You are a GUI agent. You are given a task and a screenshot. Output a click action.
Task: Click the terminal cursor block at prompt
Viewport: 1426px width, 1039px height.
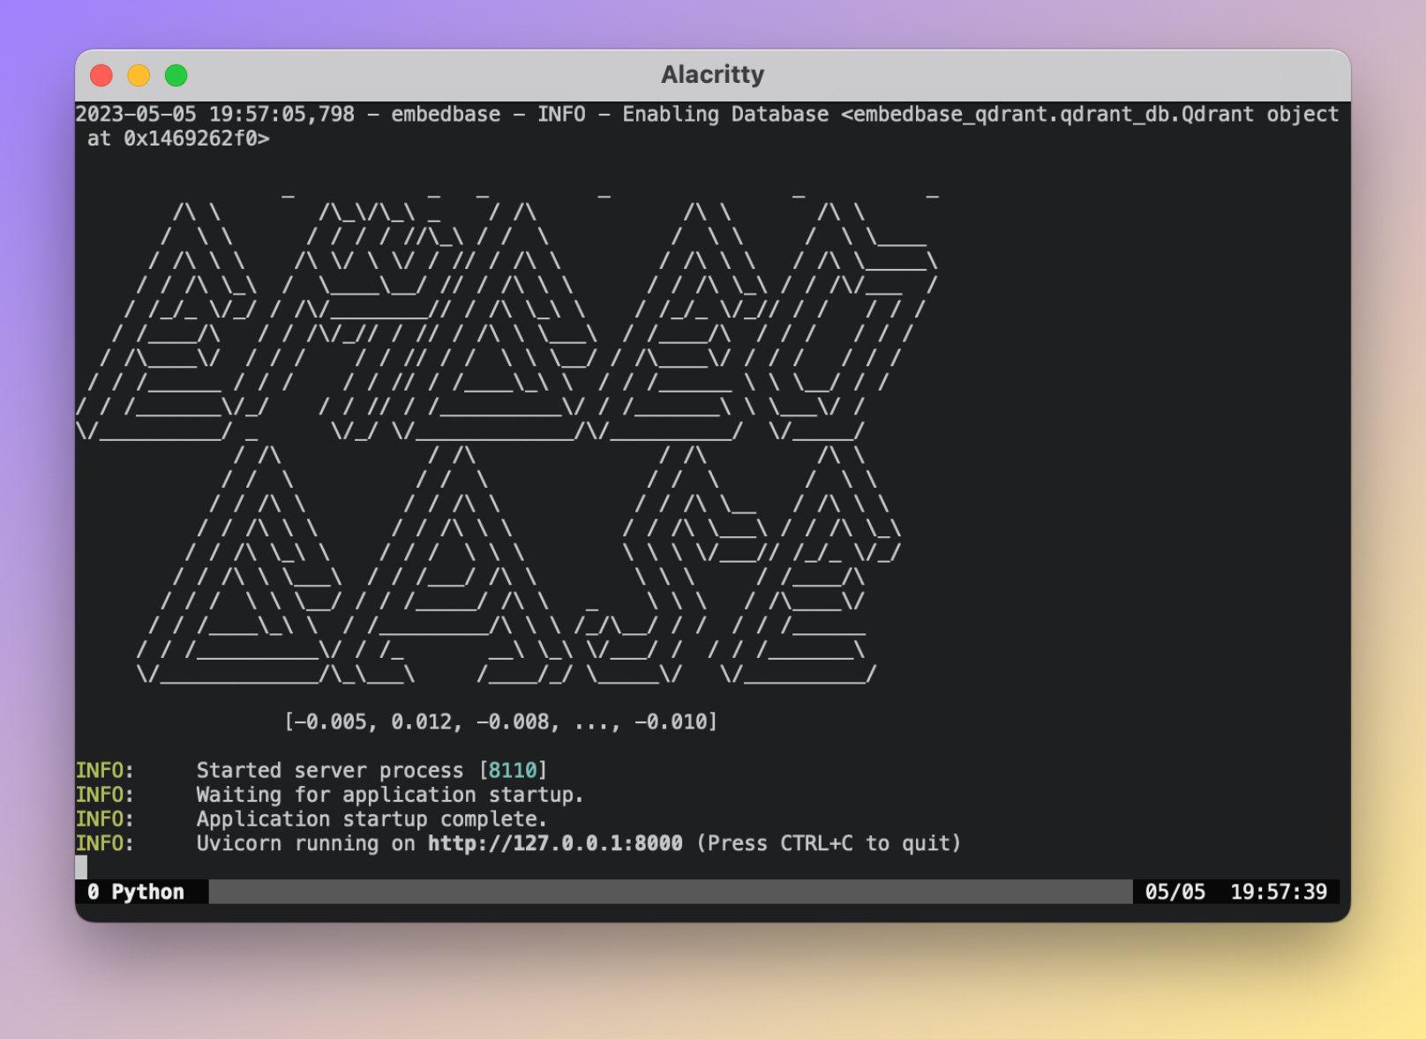point(81,867)
